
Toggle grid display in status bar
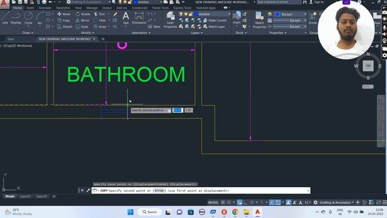tap(223, 202)
